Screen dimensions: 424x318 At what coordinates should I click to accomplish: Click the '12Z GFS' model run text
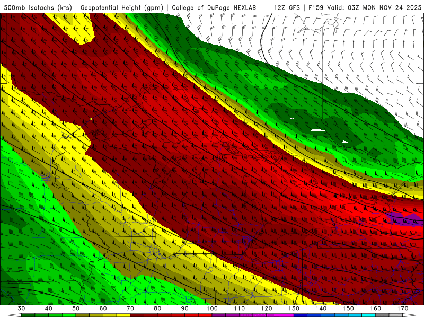[x=287, y=8]
